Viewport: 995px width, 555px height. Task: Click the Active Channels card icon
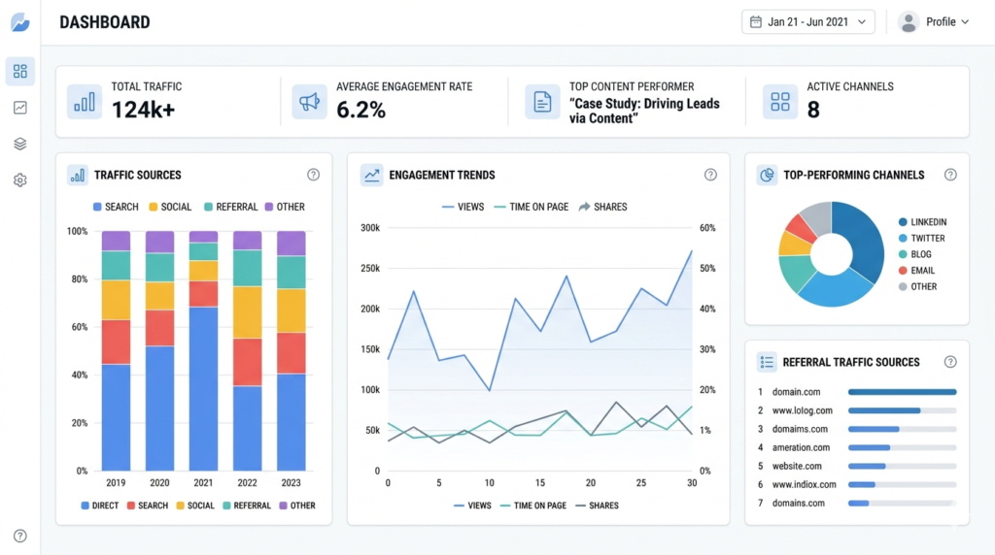tap(779, 102)
